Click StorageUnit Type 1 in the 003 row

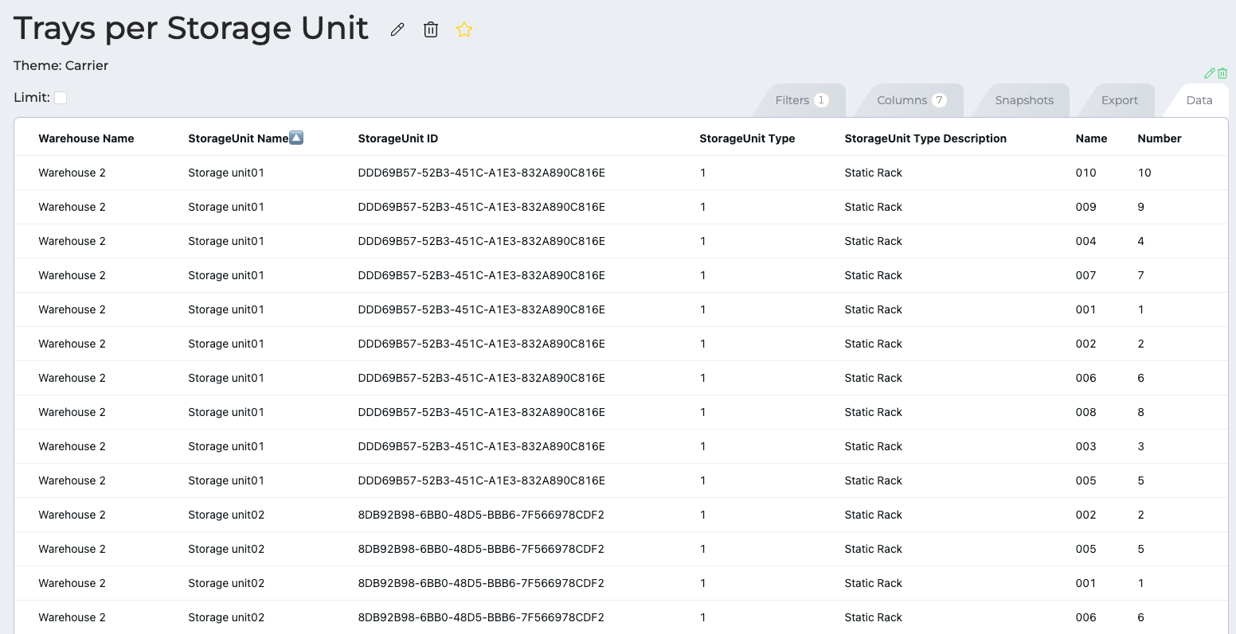pyautogui.click(x=702, y=446)
